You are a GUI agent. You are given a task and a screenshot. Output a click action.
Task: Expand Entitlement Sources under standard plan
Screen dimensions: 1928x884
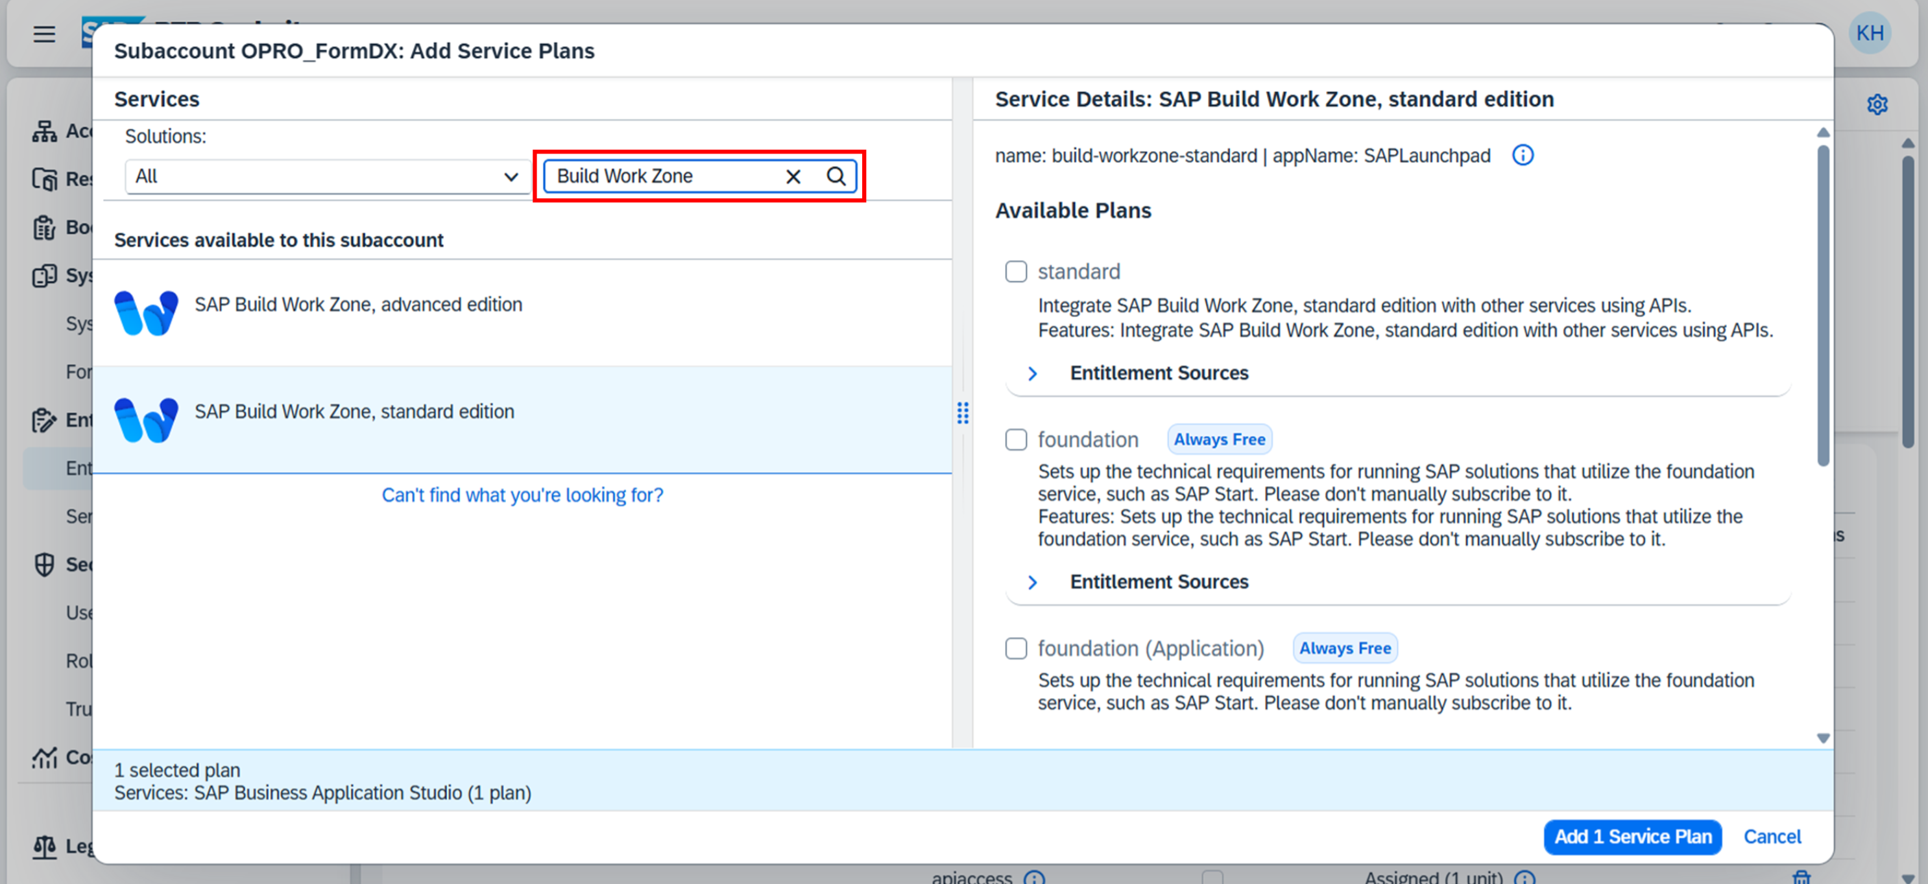pyautogui.click(x=1032, y=373)
